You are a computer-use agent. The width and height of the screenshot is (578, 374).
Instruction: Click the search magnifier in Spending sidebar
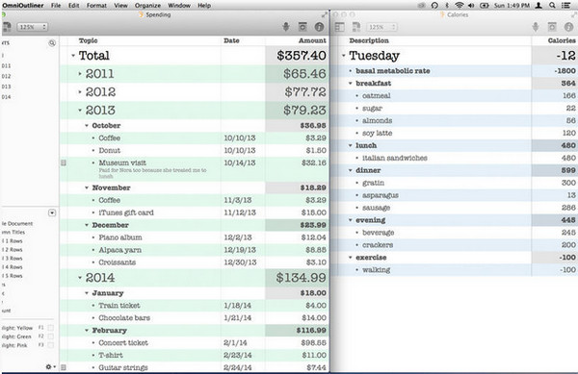pos(52,43)
